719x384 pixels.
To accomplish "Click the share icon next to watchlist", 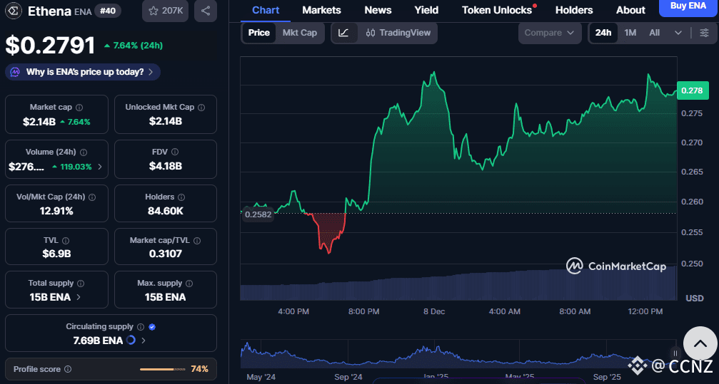I will coord(206,11).
